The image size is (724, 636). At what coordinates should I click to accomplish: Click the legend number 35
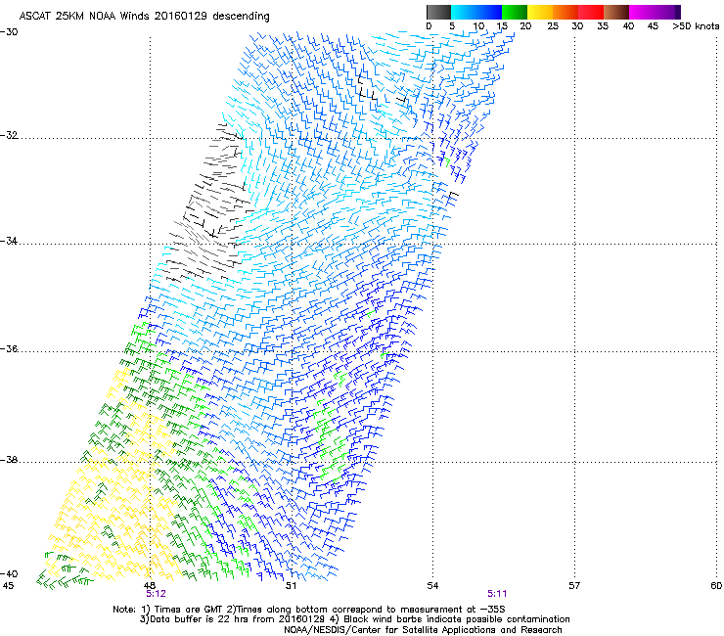click(x=603, y=26)
